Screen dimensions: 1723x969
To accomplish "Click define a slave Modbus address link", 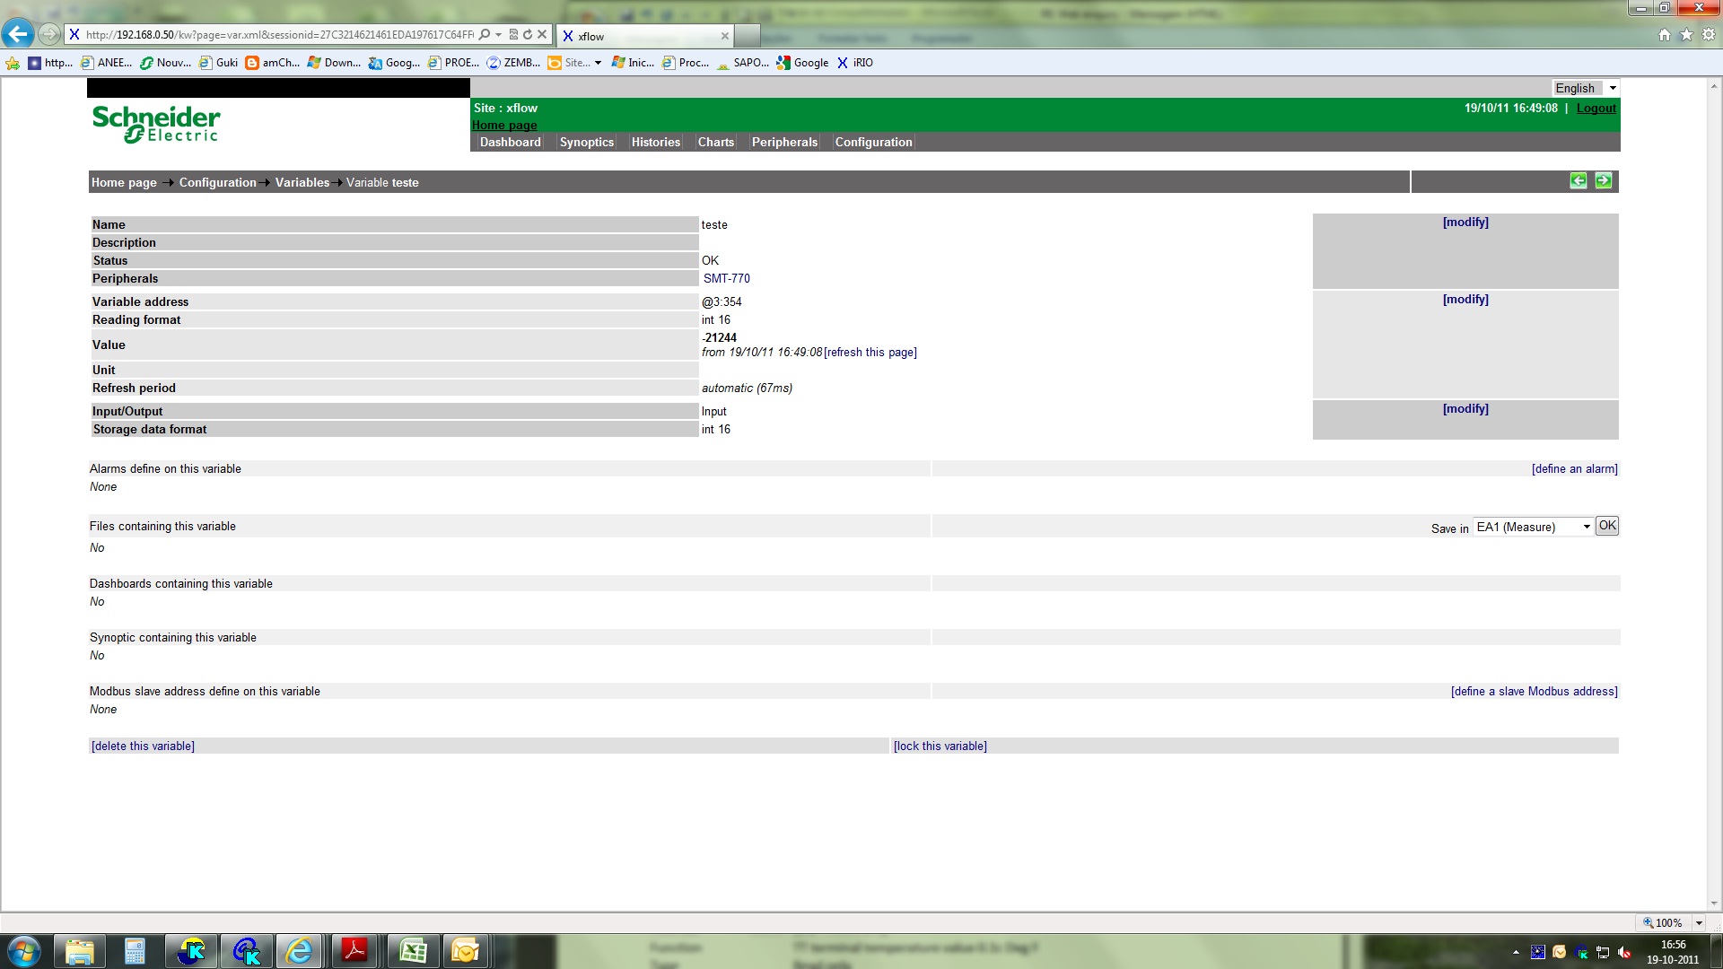I will pos(1534,692).
